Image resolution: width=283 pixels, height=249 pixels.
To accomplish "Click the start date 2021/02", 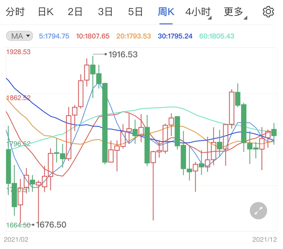I will click(16, 239).
